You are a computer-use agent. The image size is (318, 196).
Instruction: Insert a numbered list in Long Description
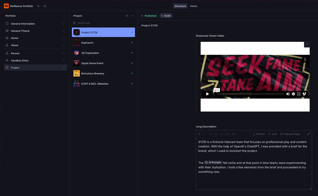(x=234, y=134)
